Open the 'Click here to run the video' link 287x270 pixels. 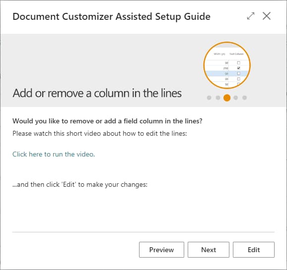[x=54, y=154]
